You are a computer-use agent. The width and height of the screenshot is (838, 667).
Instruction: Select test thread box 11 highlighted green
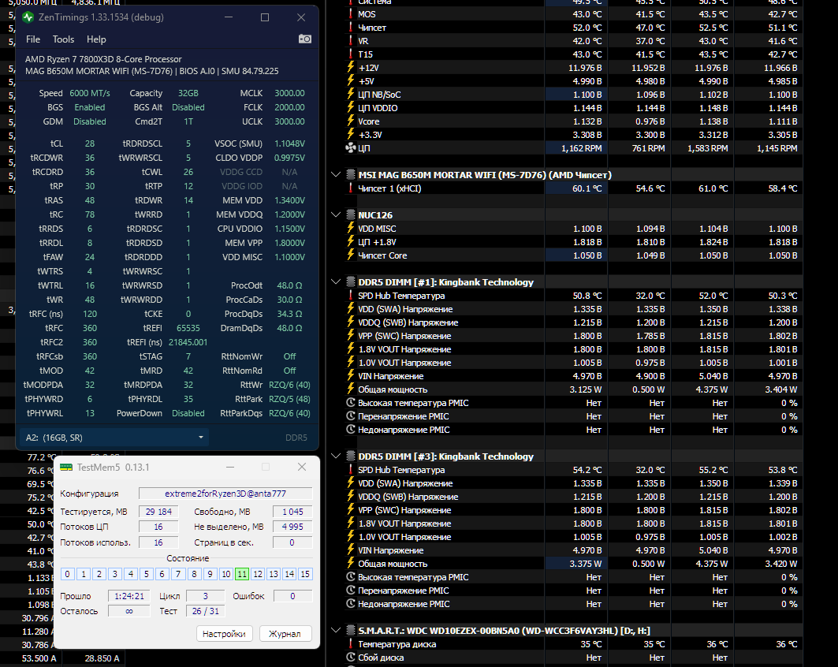tap(242, 574)
